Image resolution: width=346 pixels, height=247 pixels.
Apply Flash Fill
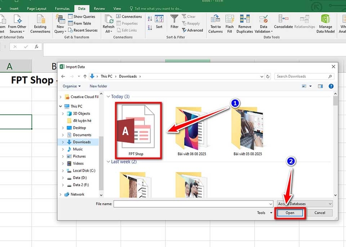230,24
